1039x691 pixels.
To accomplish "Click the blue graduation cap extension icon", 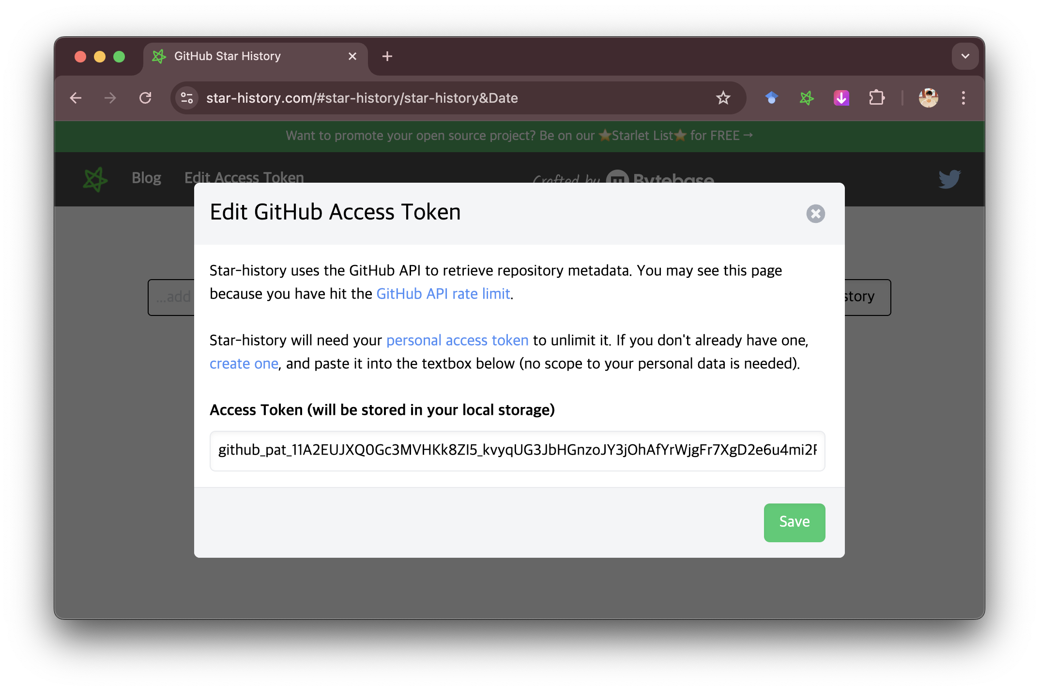I will pyautogui.click(x=772, y=98).
